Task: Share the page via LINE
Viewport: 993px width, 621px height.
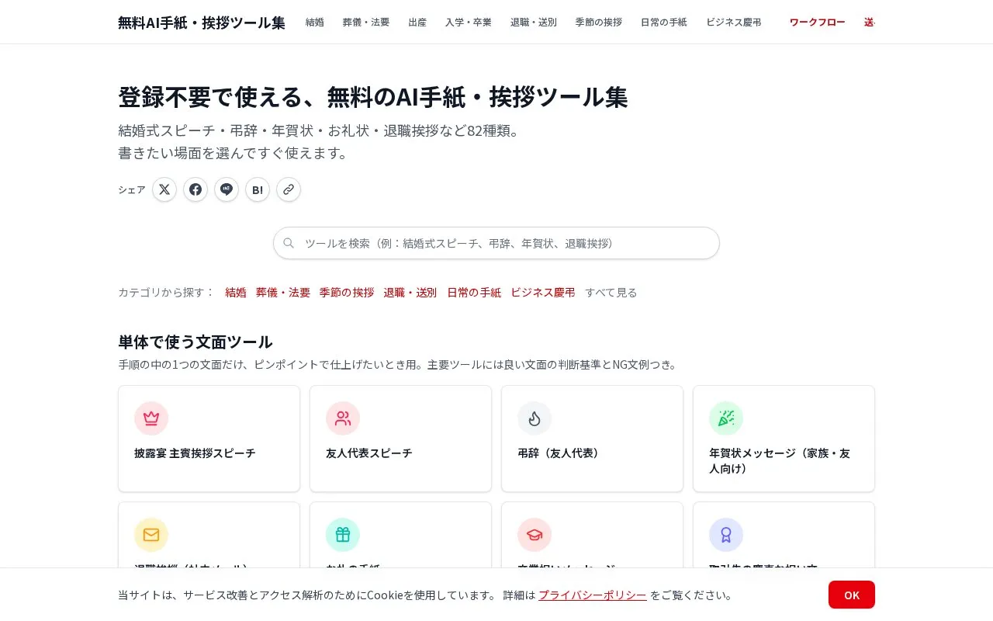Action: pyautogui.click(x=227, y=189)
